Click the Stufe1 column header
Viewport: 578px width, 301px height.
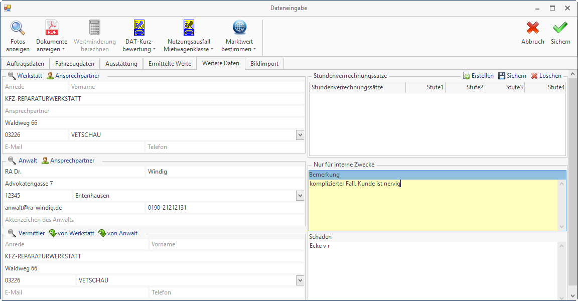click(x=426, y=88)
